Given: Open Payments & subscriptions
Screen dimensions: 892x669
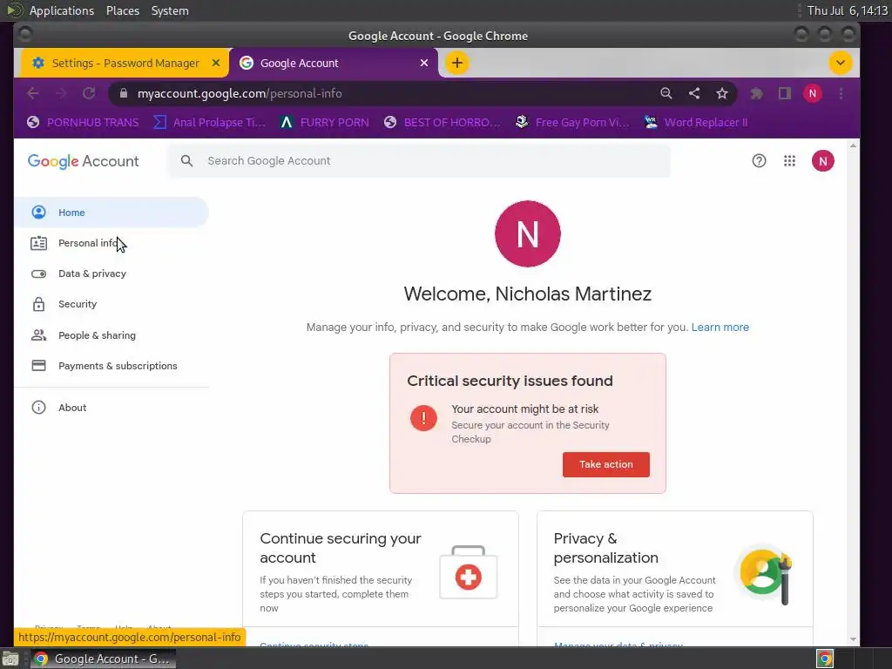Looking at the screenshot, I should click(111, 366).
